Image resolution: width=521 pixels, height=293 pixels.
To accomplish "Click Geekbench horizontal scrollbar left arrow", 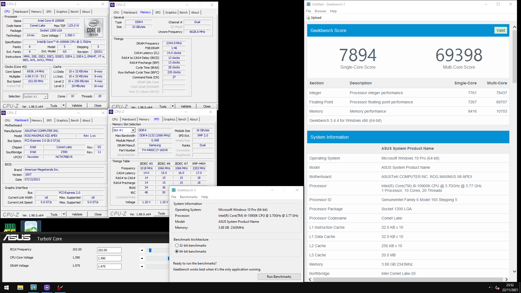I will tap(310, 279).
